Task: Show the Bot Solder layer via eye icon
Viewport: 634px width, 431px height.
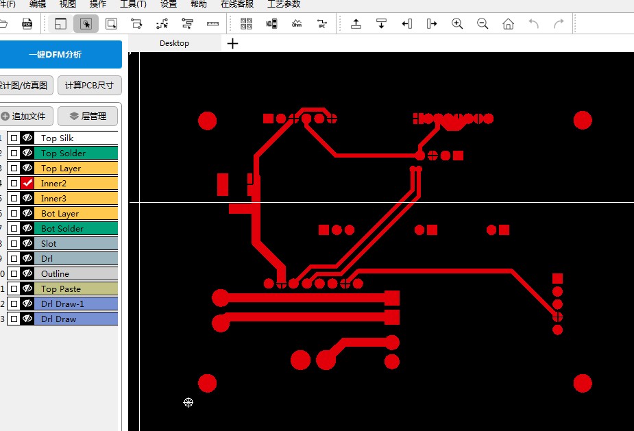Action: [27, 228]
